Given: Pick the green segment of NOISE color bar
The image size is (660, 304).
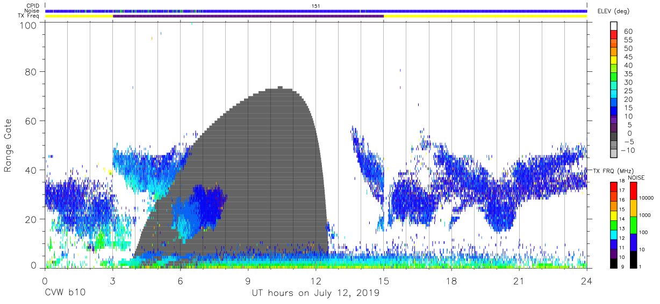Looking at the screenshot, I should coord(633,225).
